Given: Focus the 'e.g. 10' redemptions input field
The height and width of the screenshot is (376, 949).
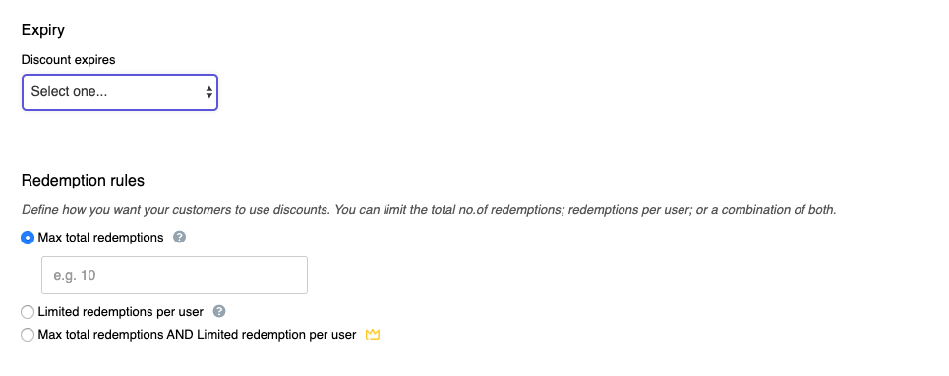Looking at the screenshot, I should pyautogui.click(x=174, y=275).
